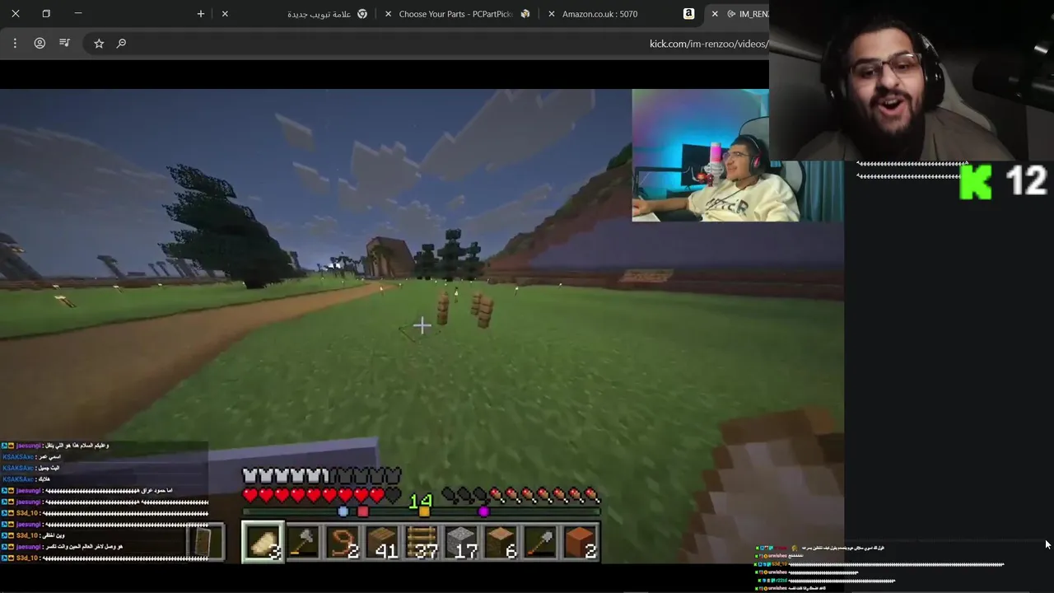Open the Chrome three-dot menu
This screenshot has width=1054, height=593.
tap(15, 43)
